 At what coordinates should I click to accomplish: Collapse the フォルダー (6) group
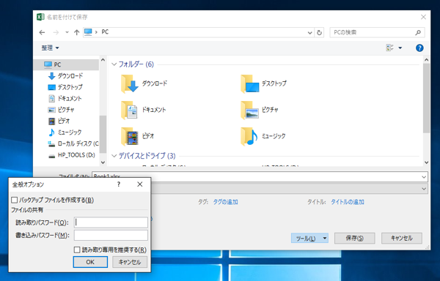tap(114, 64)
